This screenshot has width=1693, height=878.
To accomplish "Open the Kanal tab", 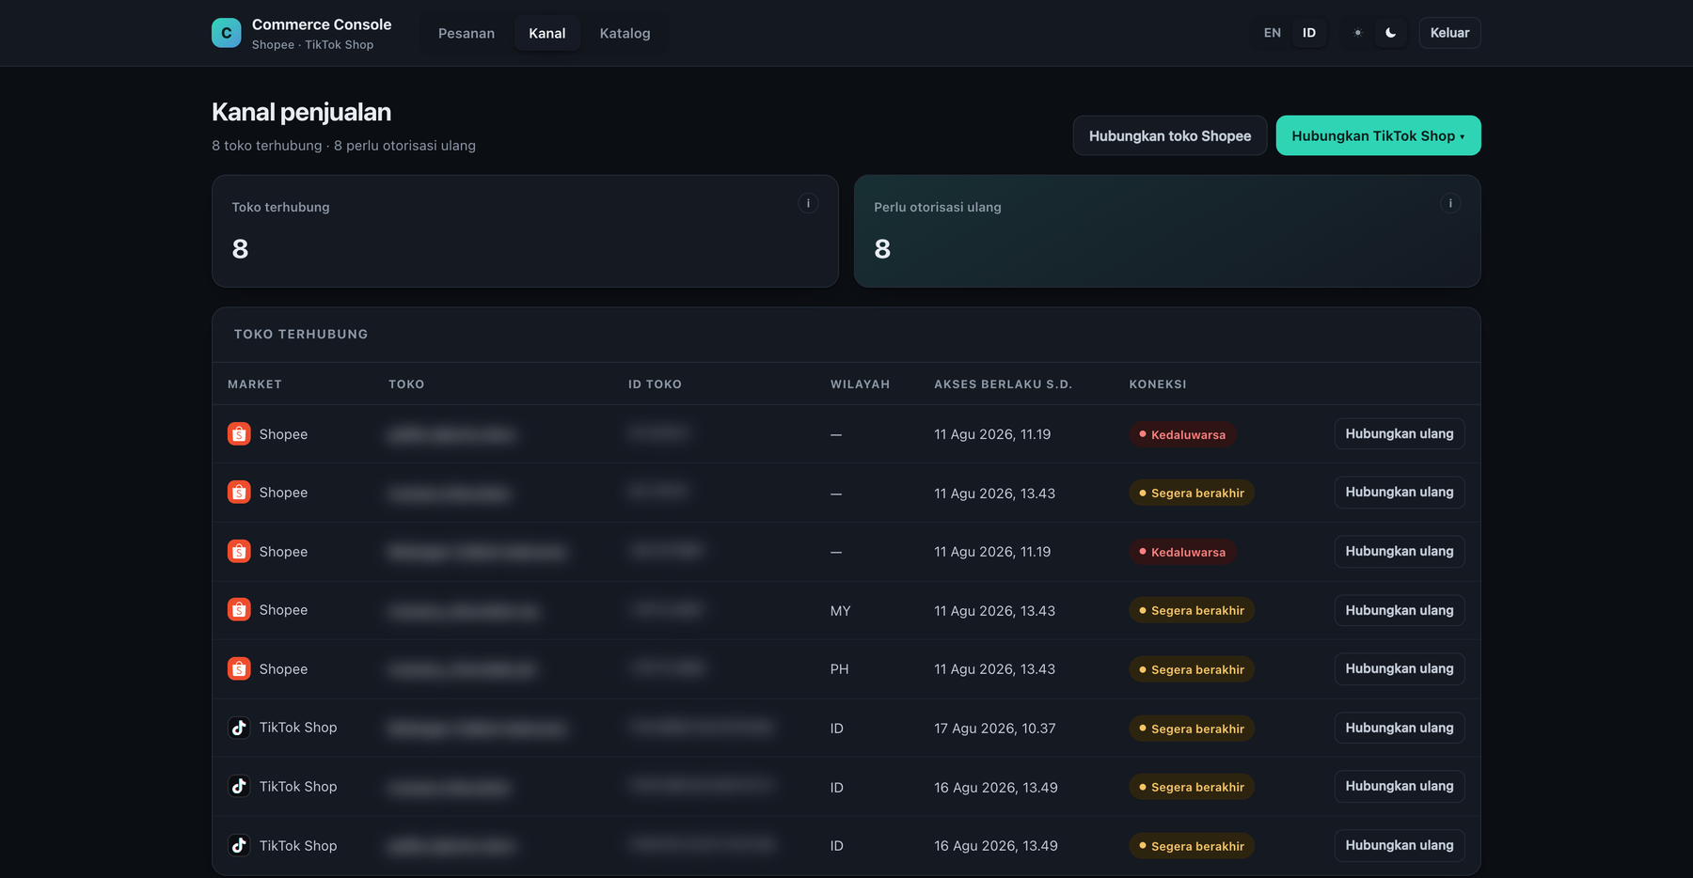I will coord(547,33).
